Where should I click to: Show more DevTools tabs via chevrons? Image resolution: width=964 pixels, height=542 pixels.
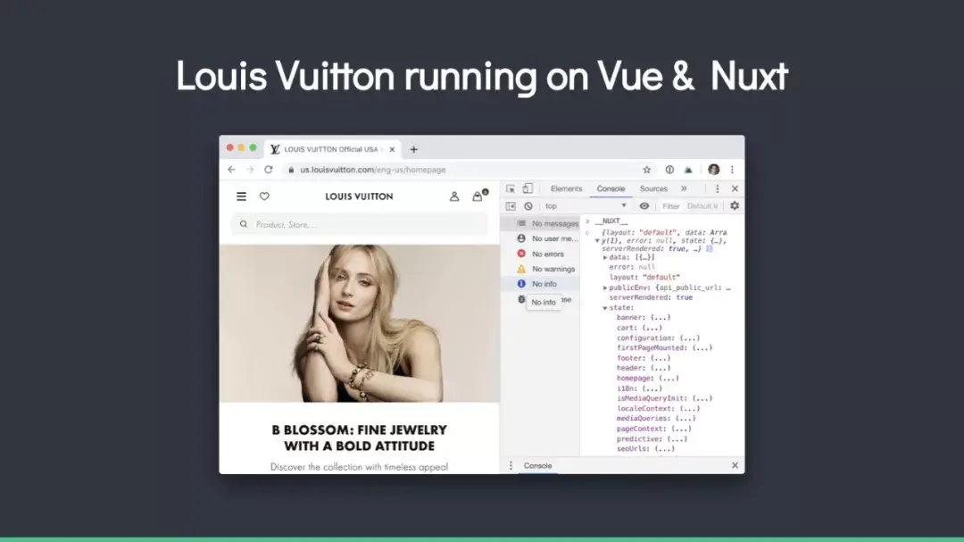click(684, 189)
